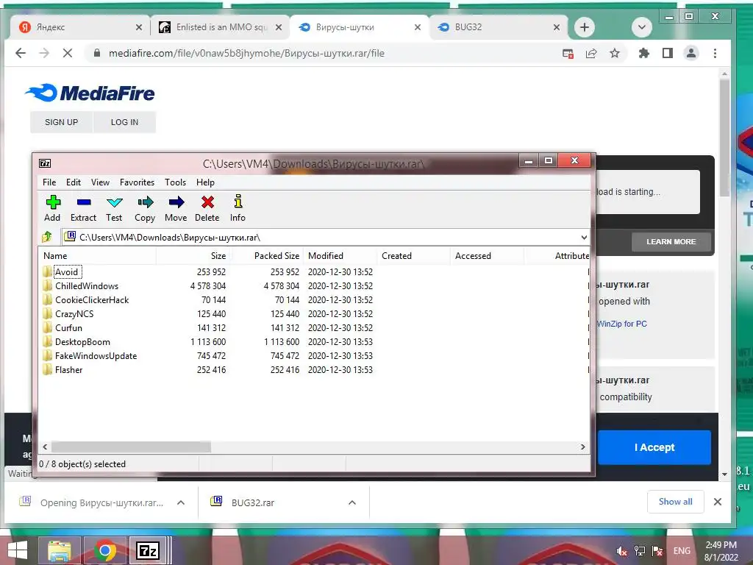Open the Favorites menu
Screen dimensions: 753x565
tap(137, 182)
